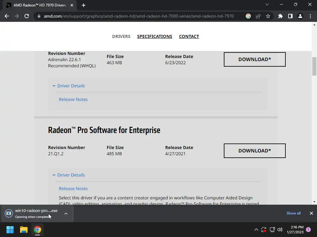This screenshot has height=237, width=317.
Task: Click the Recommended (WHQL) label
Action: click(72, 66)
